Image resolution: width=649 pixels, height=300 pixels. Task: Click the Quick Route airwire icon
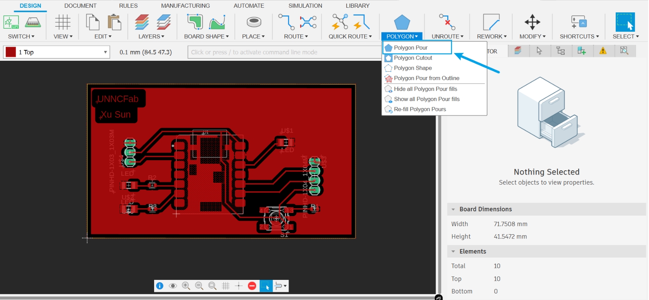click(340, 22)
